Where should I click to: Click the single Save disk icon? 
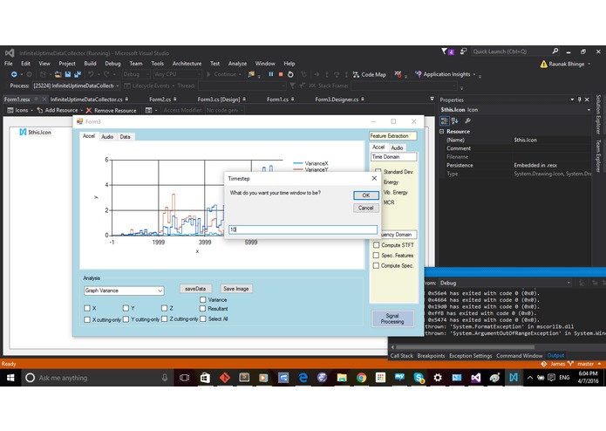pyautogui.click(x=68, y=74)
